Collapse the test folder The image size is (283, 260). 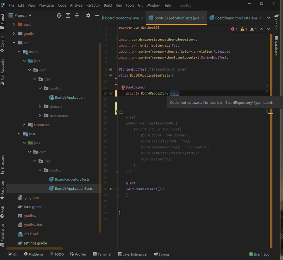[19, 134]
